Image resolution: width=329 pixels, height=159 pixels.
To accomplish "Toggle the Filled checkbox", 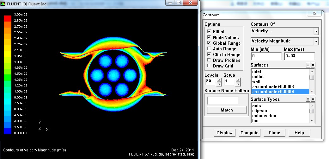I will [209, 32].
